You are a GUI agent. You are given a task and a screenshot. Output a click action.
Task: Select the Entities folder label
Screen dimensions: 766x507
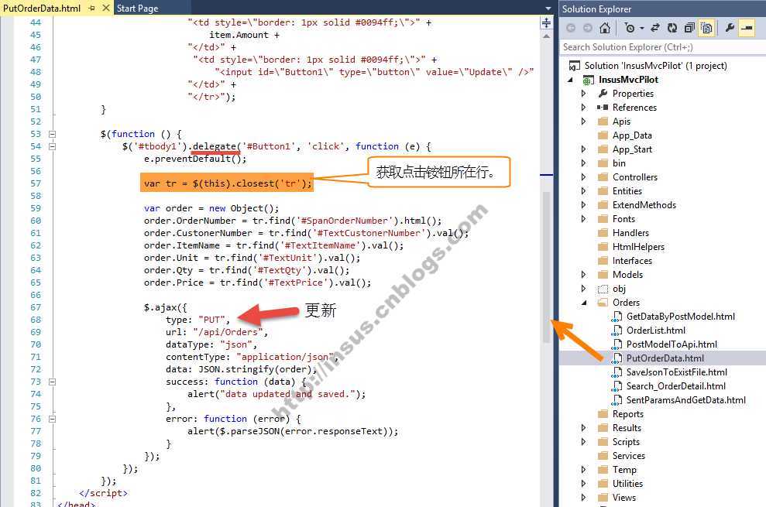tap(627, 191)
